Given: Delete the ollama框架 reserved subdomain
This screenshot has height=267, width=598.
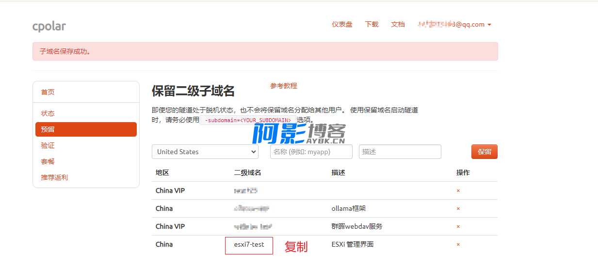Looking at the screenshot, I should coord(458,209).
